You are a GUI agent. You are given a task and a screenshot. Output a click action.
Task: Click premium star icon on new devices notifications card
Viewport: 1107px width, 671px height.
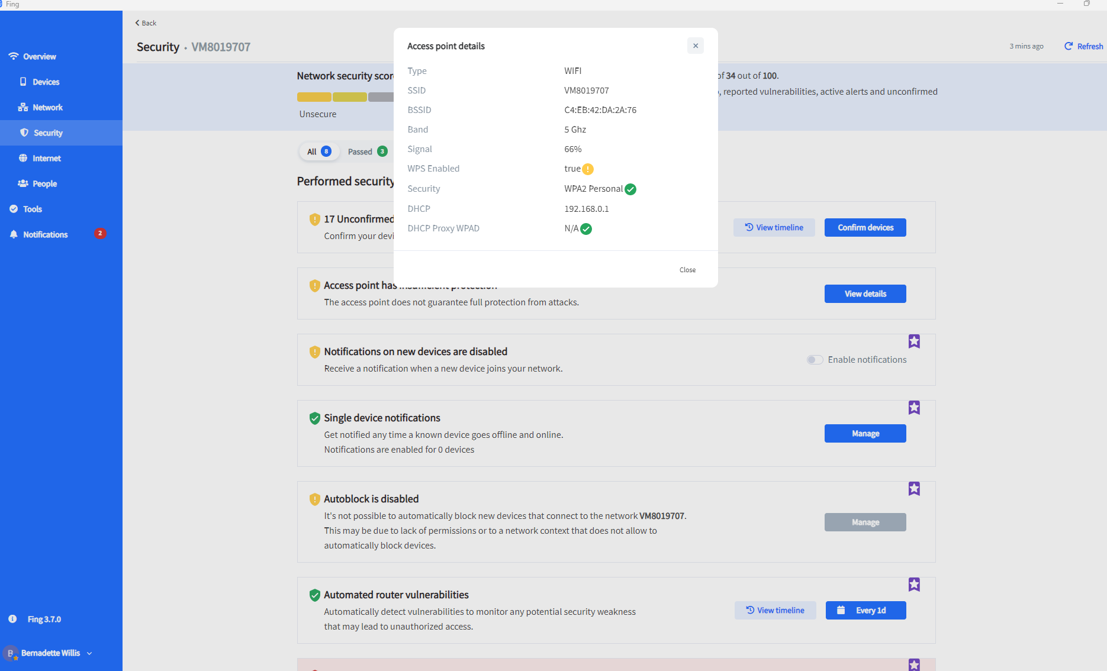914,341
